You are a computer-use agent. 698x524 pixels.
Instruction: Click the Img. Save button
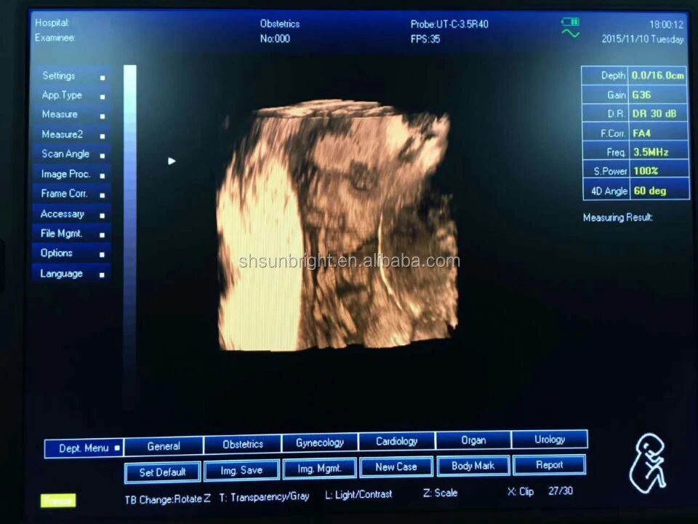241,471
